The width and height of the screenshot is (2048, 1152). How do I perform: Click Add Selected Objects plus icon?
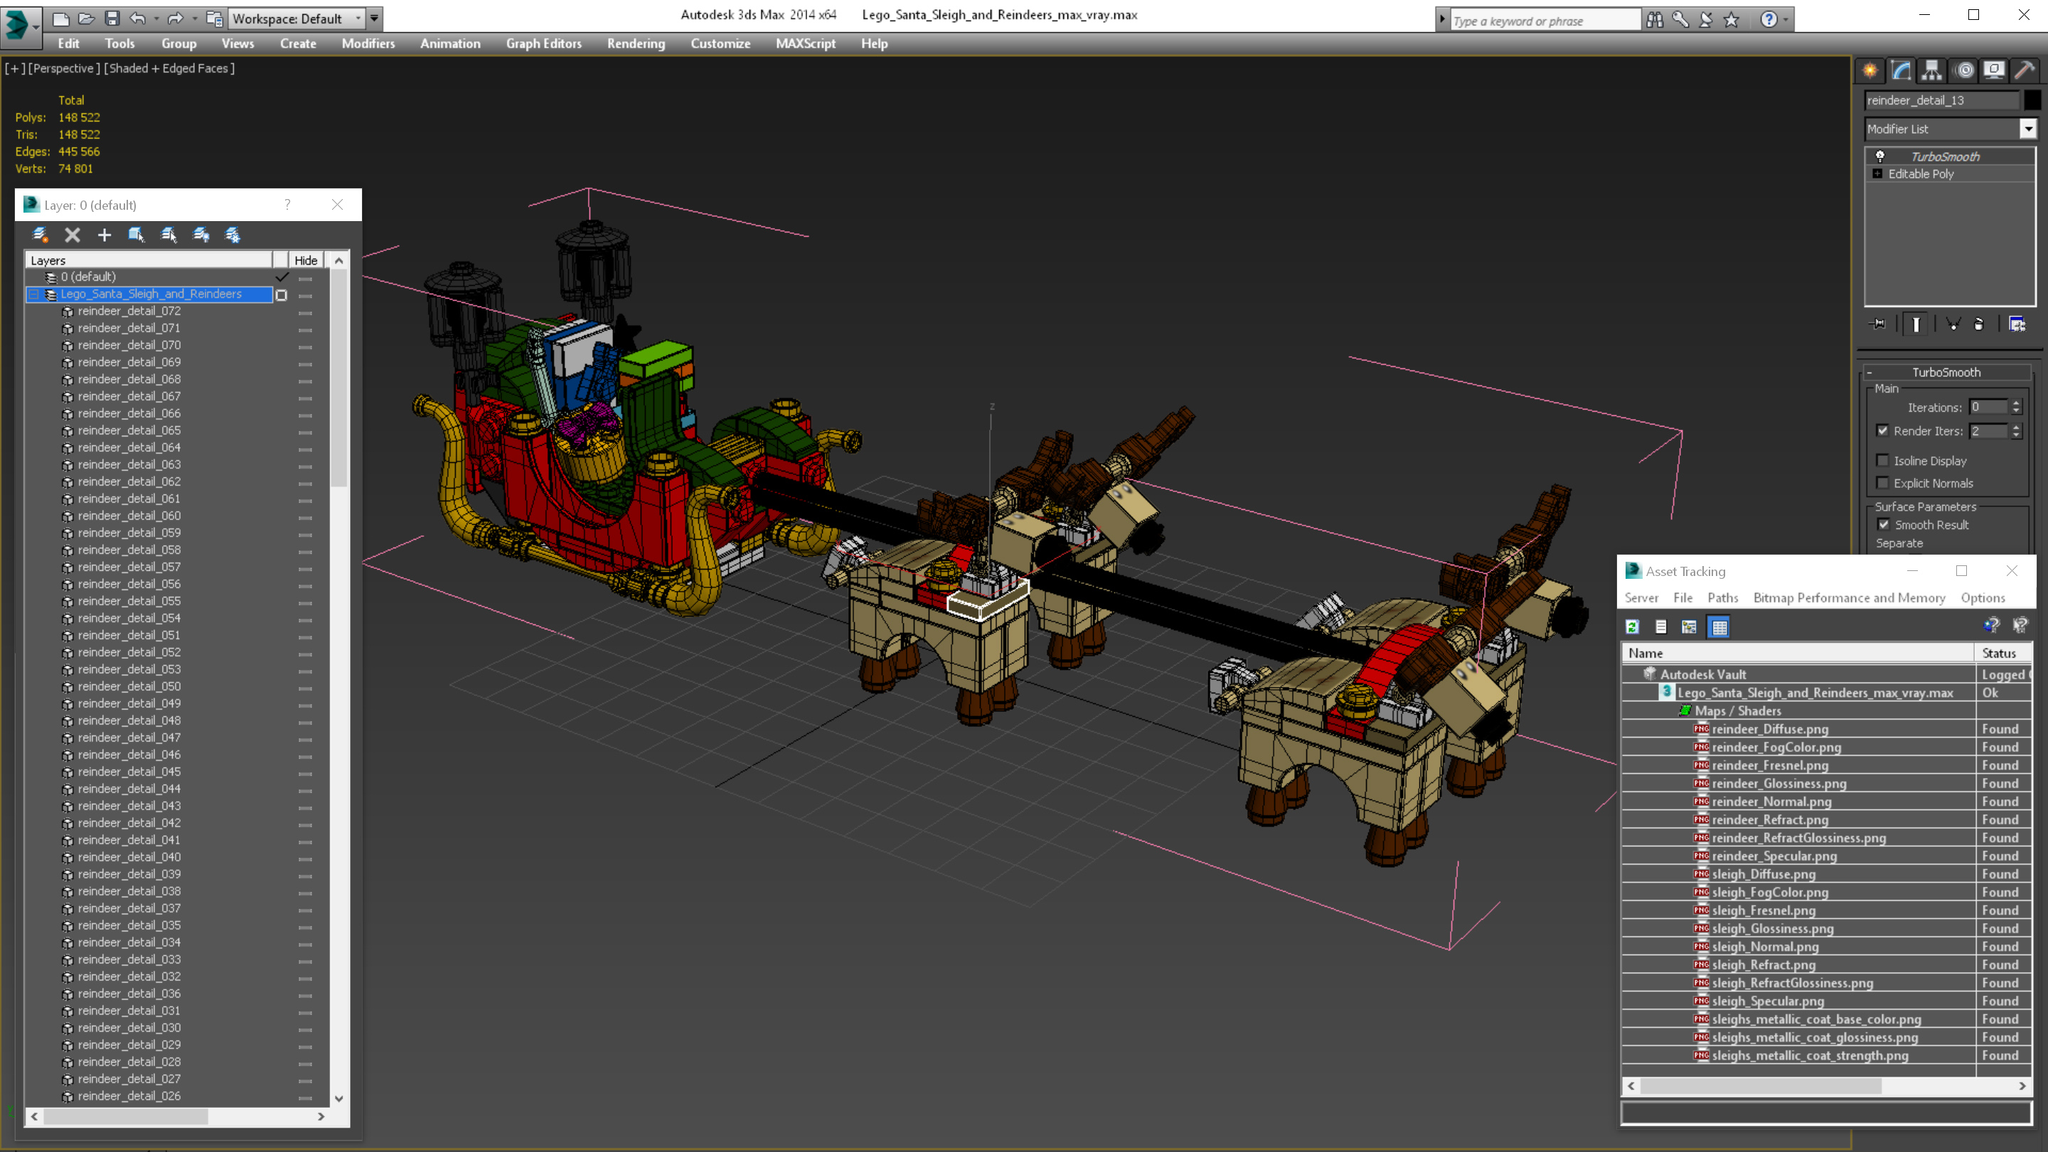pyautogui.click(x=104, y=235)
